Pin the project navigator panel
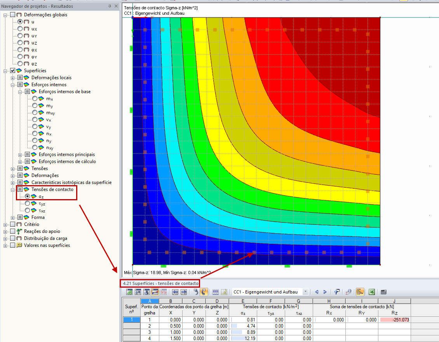This screenshot has height=342, width=439. point(110,6)
